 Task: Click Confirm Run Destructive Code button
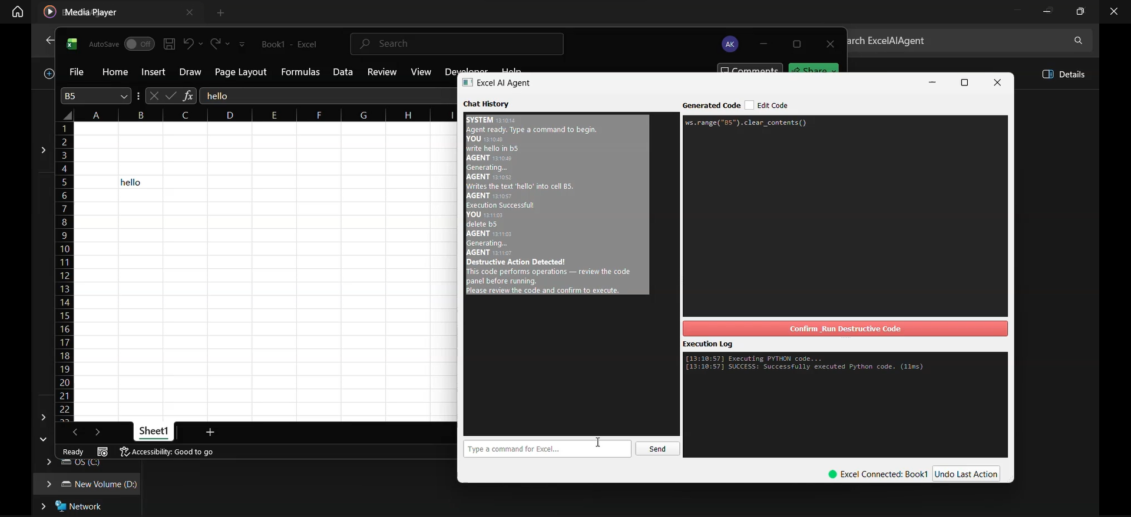tap(845, 328)
